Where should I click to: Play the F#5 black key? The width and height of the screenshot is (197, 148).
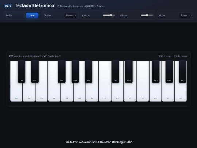tap(156, 71)
